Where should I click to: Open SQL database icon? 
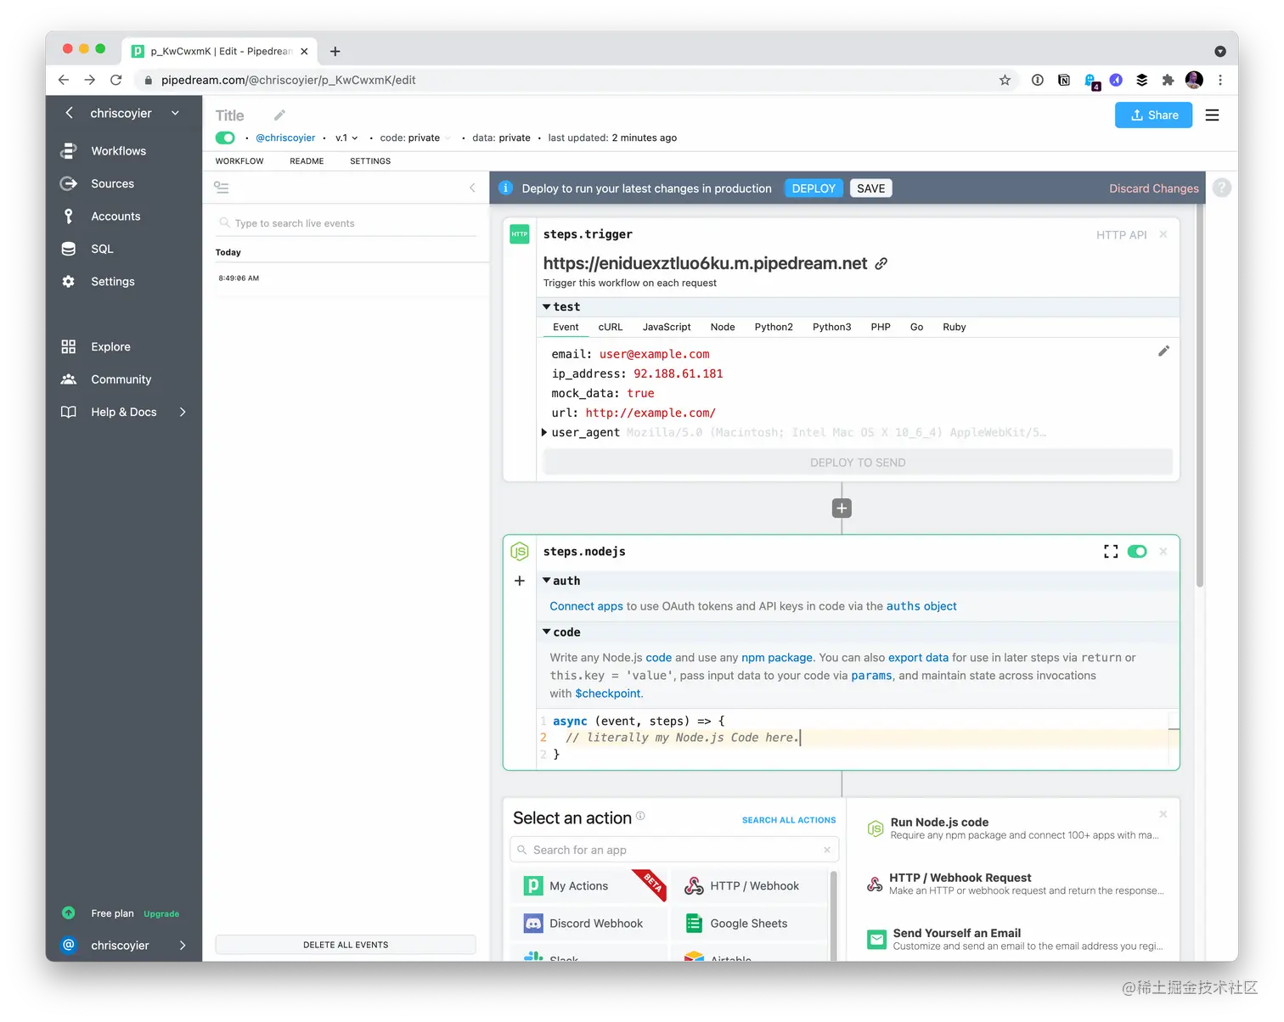[x=69, y=249]
